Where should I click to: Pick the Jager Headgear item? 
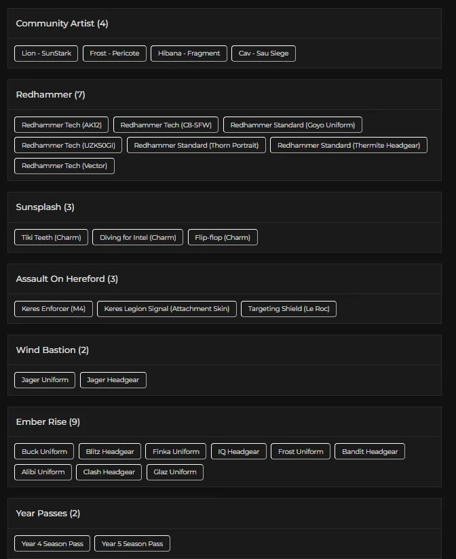coord(113,380)
